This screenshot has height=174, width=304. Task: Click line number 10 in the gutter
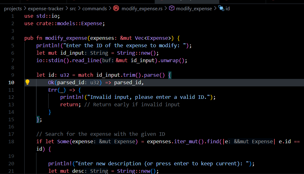pyautogui.click(x=11, y=83)
